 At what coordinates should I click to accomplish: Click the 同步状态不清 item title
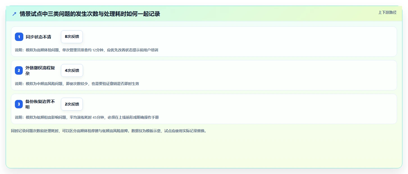point(38,37)
